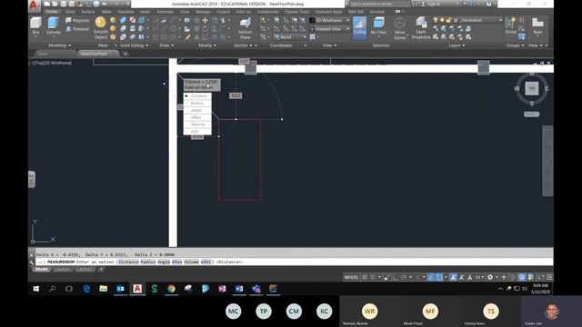Choose Distance in the measure popup
The image size is (582, 327).
click(197, 96)
